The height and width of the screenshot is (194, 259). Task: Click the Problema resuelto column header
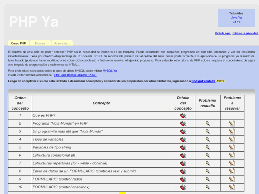tap(208, 103)
